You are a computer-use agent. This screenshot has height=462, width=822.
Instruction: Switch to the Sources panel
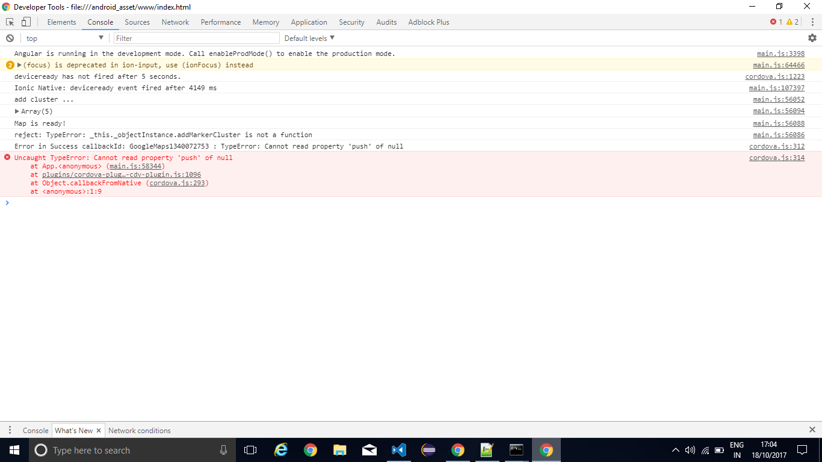pos(137,22)
